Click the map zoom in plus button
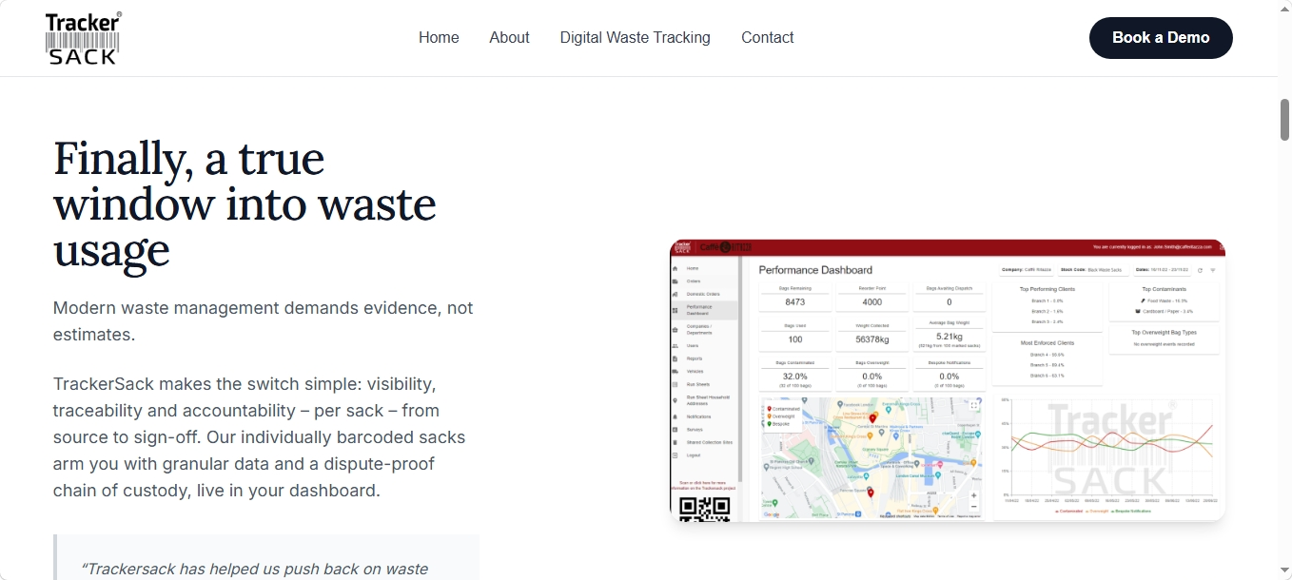1292x580 pixels. 973,495
